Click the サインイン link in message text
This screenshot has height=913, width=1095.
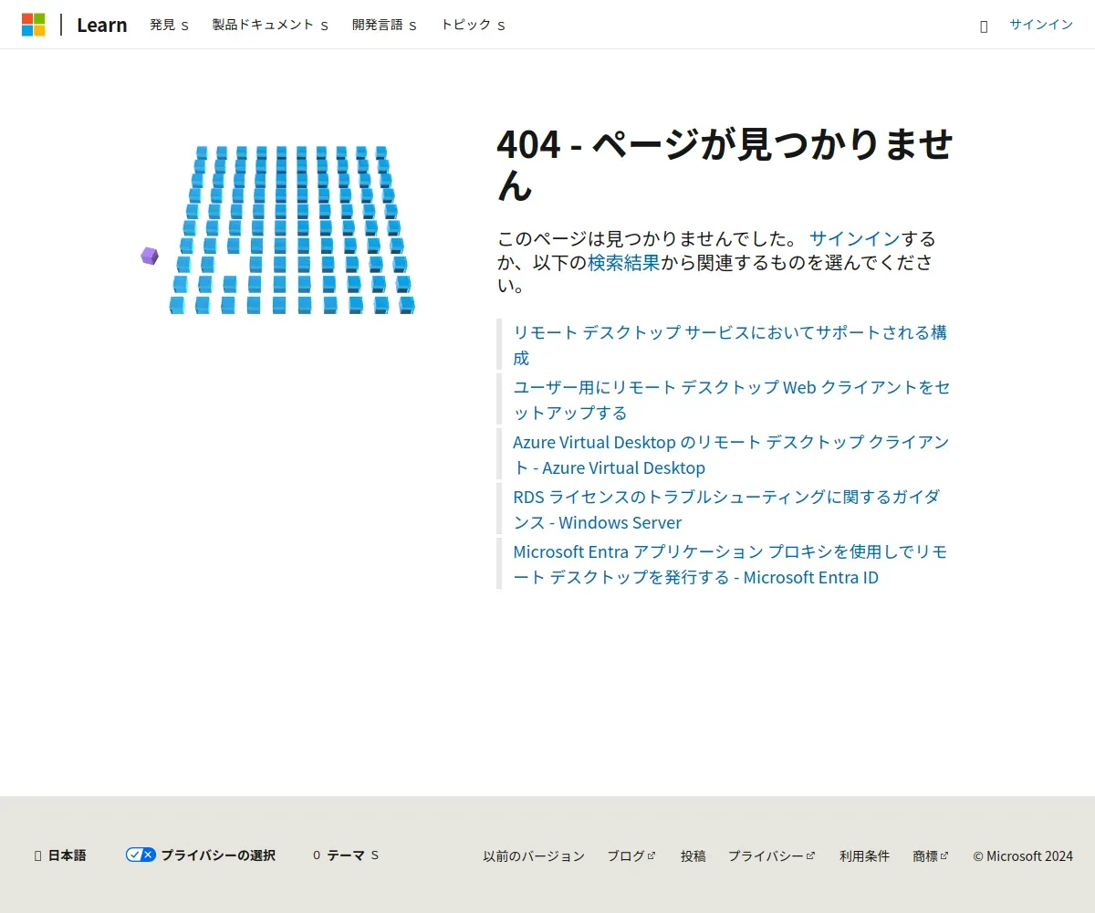tap(854, 239)
